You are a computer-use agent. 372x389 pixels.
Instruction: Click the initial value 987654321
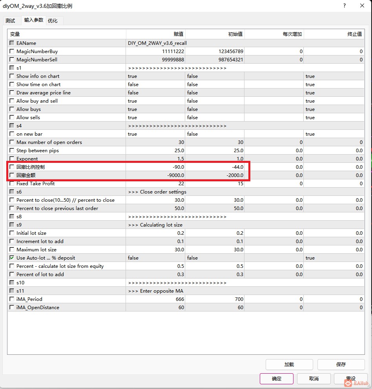215,59
